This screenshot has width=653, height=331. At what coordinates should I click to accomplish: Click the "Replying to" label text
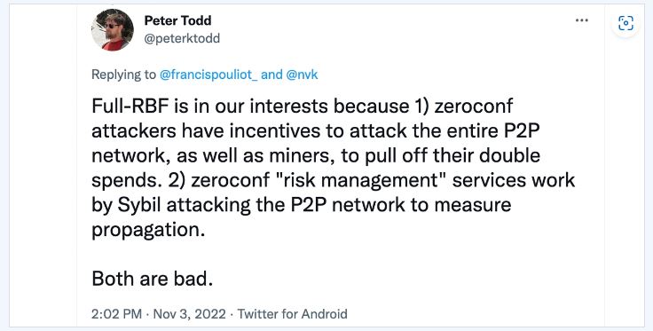tap(123, 75)
